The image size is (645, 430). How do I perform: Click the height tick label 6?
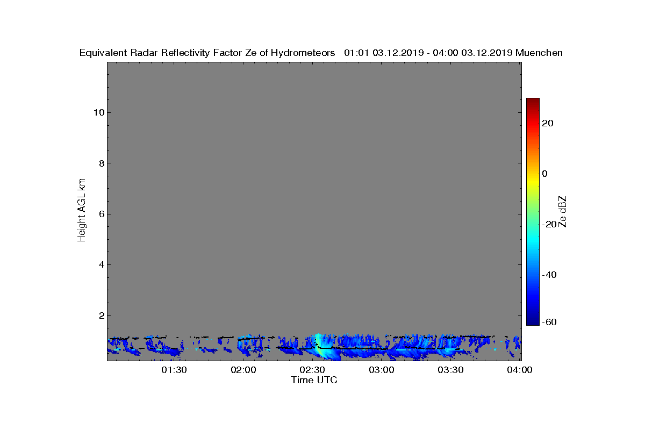tap(101, 214)
